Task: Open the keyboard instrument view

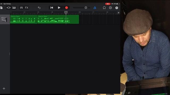Action: tap(14, 8)
